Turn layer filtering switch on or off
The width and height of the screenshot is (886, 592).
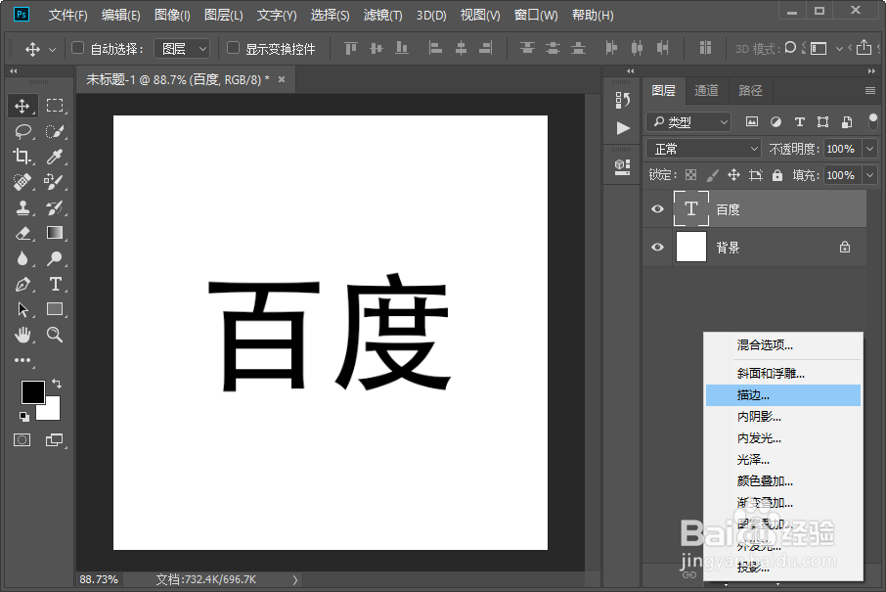point(872,121)
